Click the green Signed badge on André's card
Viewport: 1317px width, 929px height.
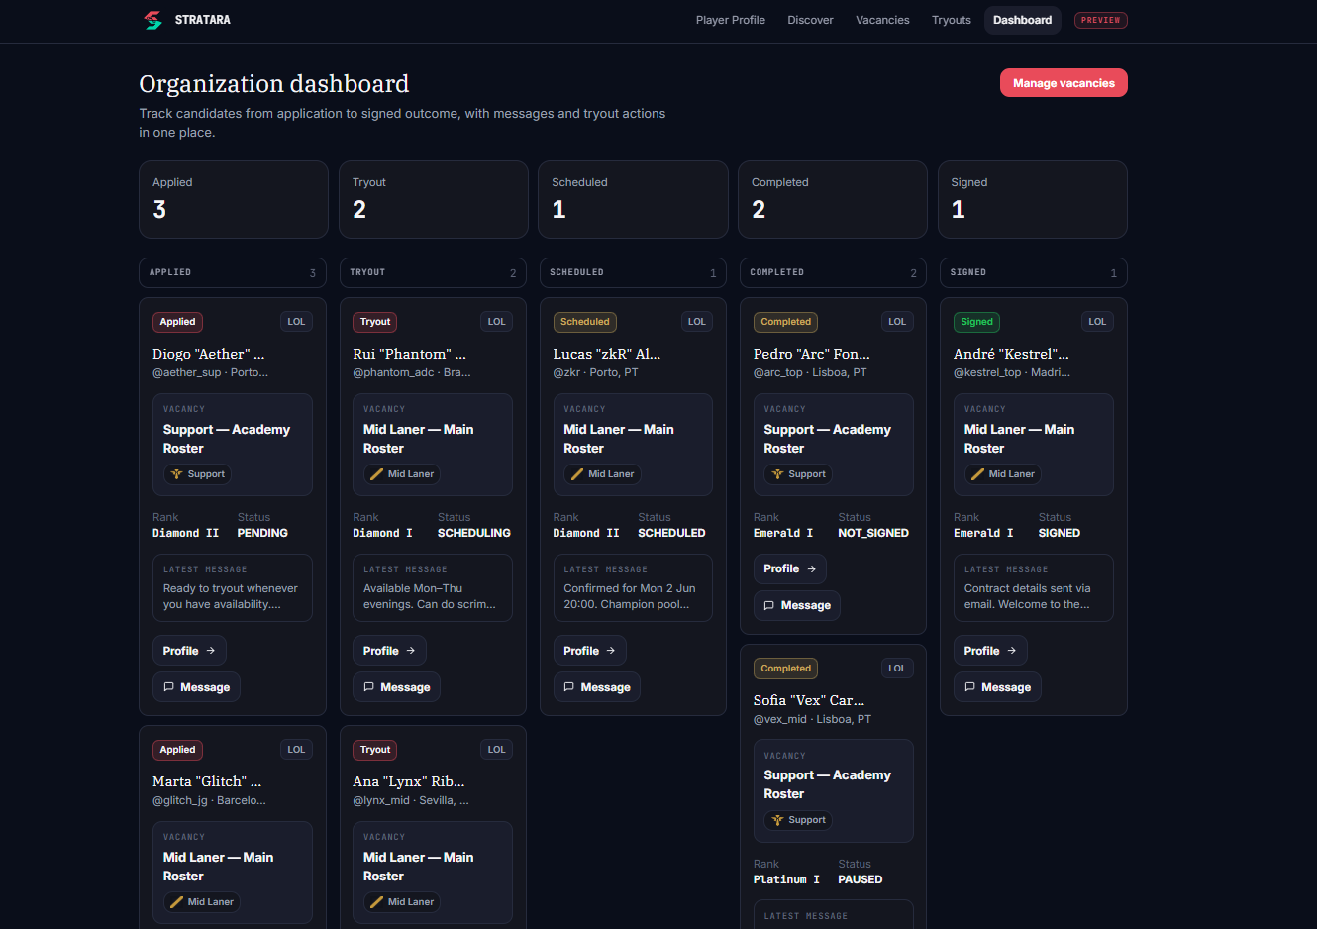pyautogui.click(x=976, y=322)
